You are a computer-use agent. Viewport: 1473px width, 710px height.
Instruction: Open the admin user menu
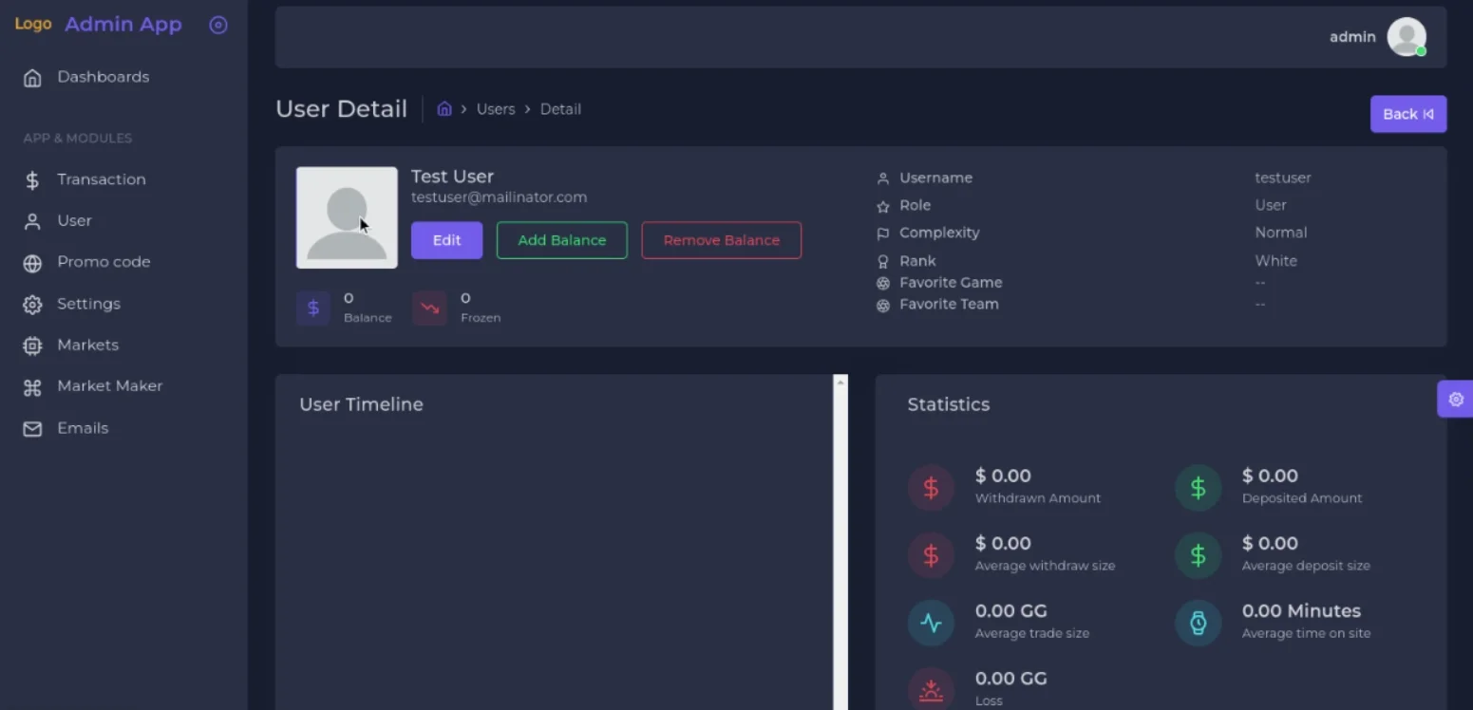[x=1352, y=37]
